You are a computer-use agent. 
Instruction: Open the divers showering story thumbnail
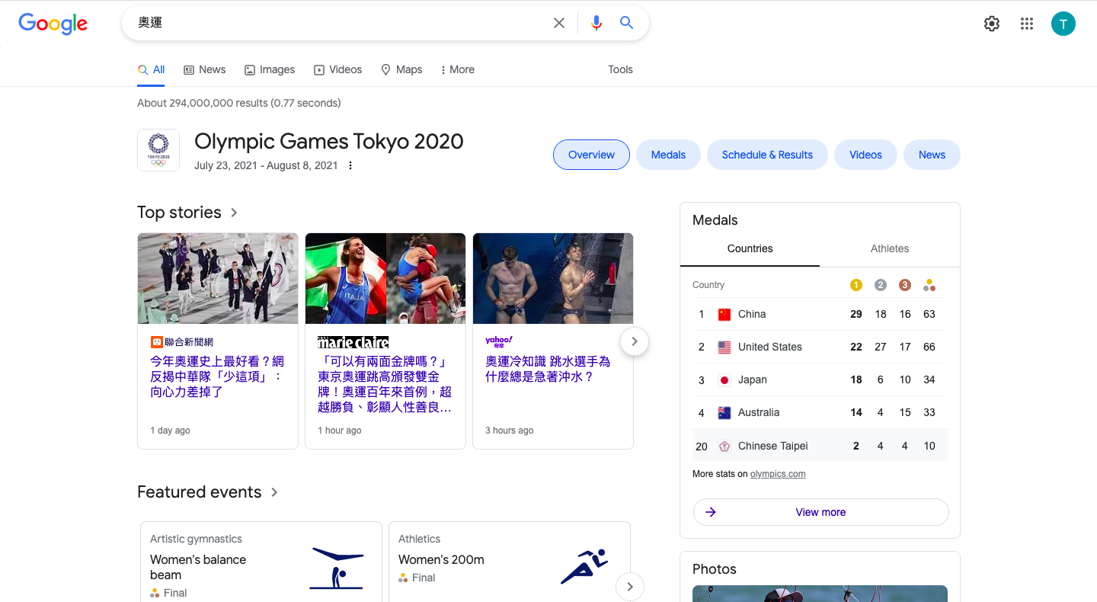tap(553, 278)
